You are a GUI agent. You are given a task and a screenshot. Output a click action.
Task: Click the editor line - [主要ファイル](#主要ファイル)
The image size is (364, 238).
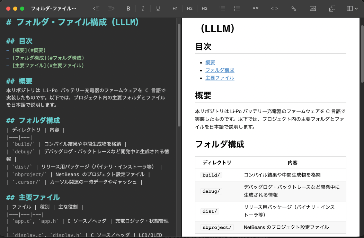pyautogui.click(x=45, y=66)
